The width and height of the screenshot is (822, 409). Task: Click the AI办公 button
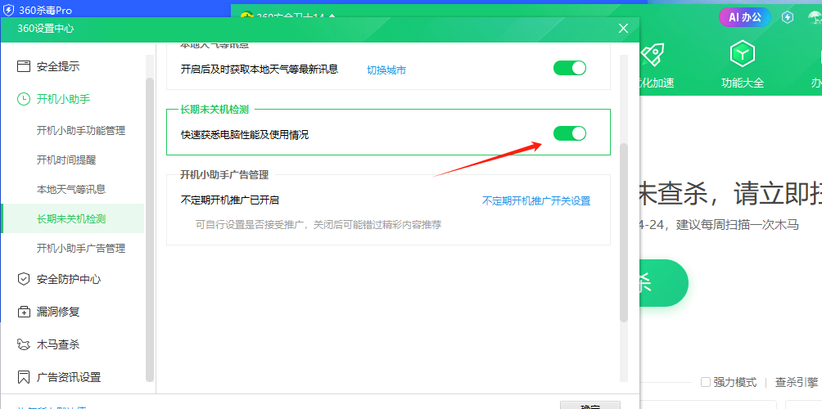click(744, 17)
